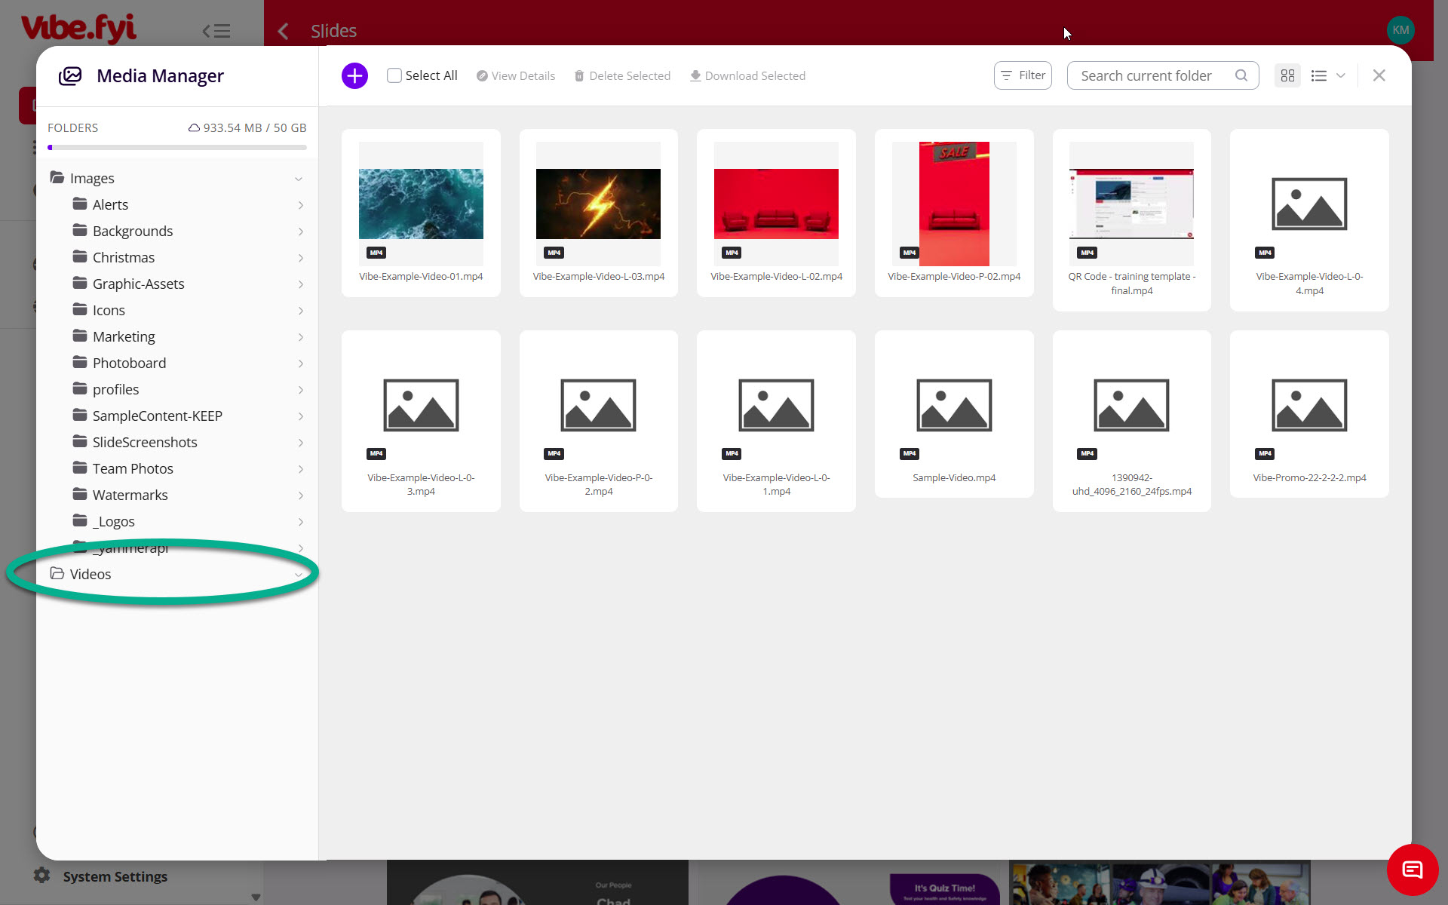Viewport: 1448px width, 905px height.
Task: Click the _Logos folder icon
Action: click(80, 520)
